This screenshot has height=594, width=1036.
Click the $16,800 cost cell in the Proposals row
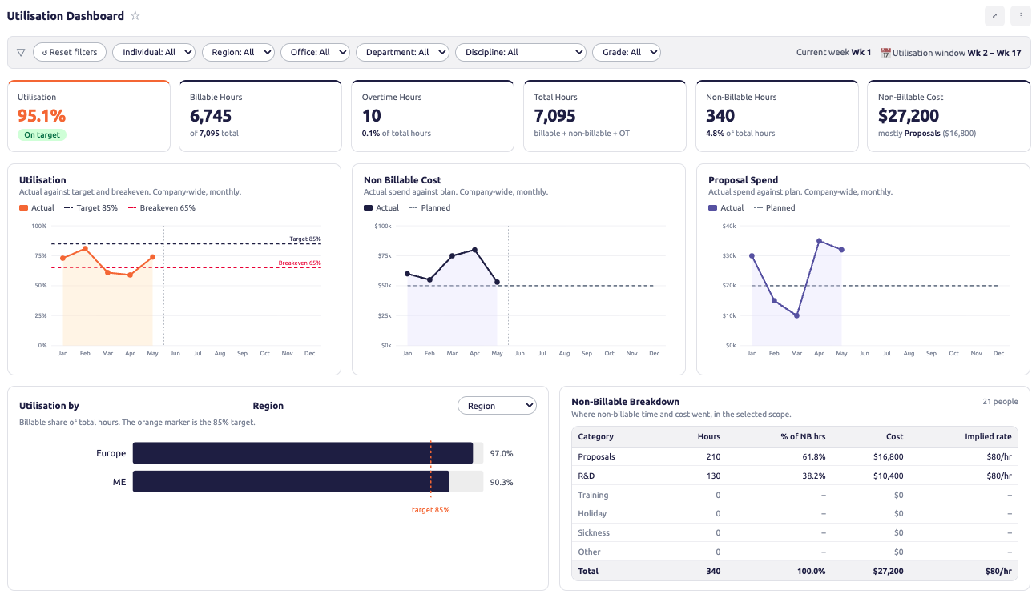(x=887, y=456)
